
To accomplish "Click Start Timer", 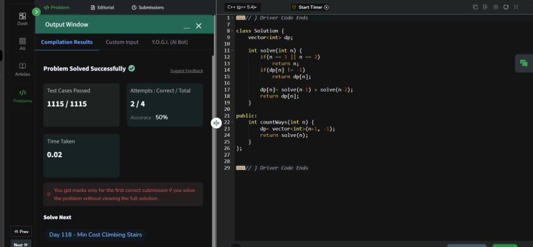I will 310,7.
